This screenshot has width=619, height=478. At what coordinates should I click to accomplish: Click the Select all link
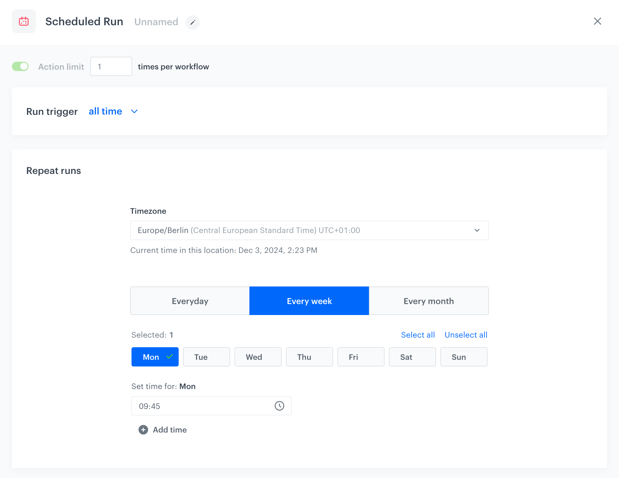(418, 335)
